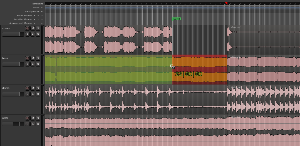The width and height of the screenshot is (300, 146).
Task: Click the red selected range on bass track
Action: pyautogui.click(x=200, y=70)
